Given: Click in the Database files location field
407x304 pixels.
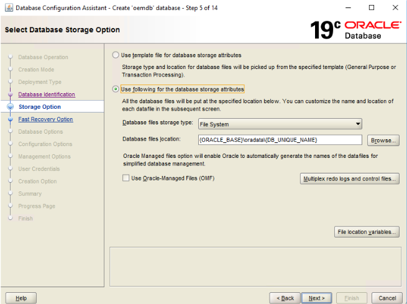Looking at the screenshot, I should tap(280, 140).
